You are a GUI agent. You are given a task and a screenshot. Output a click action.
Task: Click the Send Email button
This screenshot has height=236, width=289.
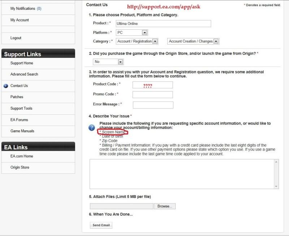pos(101,225)
